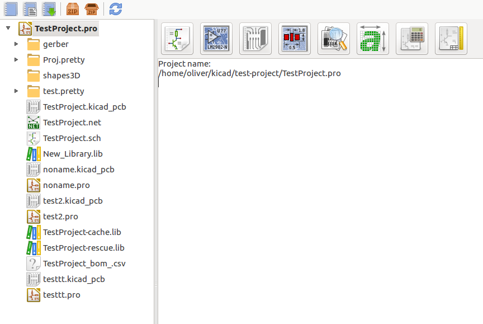Select TestProject.sch schematic file

point(72,138)
